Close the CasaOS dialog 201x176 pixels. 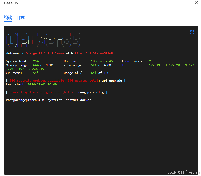pos(196,3)
